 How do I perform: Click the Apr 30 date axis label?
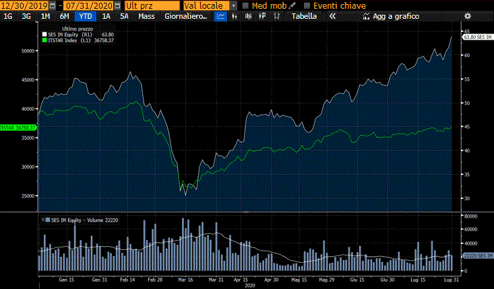(x=271, y=280)
